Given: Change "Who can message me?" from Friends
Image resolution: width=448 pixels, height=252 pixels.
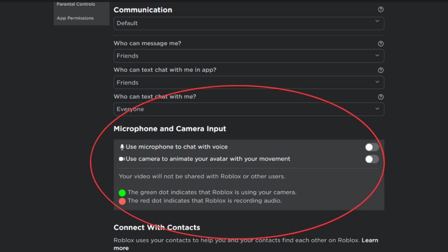Looking at the screenshot, I should tap(248, 56).
